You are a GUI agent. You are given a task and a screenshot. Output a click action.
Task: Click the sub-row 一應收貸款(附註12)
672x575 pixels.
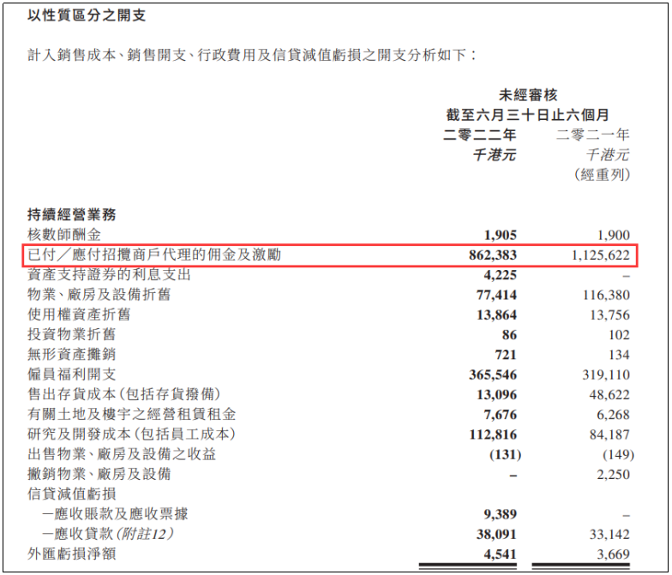pyautogui.click(x=108, y=534)
